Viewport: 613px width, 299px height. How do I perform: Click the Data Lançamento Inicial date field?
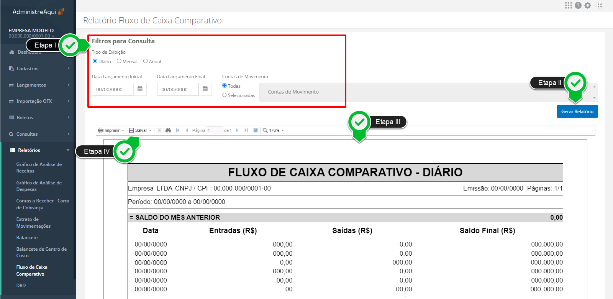click(113, 89)
